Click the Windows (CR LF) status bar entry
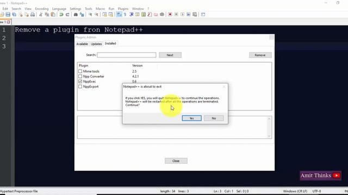This screenshot has height=195, width=348. pyautogui.click(x=295, y=191)
